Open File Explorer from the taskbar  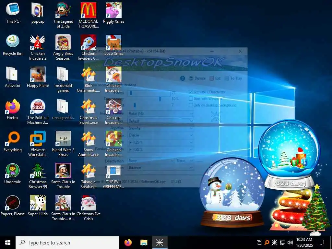tap(144, 243)
